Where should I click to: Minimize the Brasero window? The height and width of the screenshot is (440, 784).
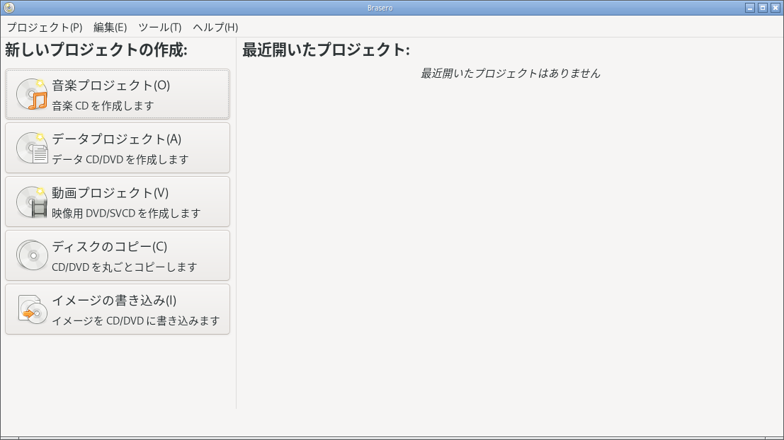[749, 8]
